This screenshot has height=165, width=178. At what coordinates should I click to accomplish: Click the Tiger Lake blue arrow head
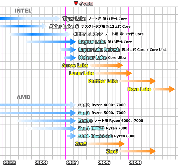[57, 19]
